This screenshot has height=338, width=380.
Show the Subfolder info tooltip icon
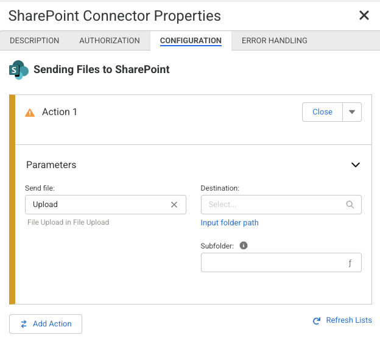pyautogui.click(x=244, y=245)
